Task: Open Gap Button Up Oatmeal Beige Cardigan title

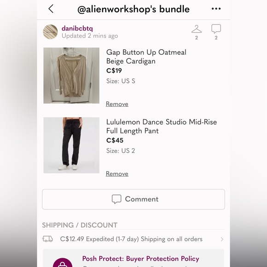Action: click(x=146, y=57)
